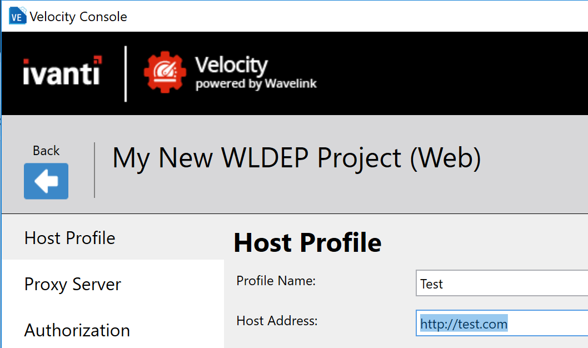Image resolution: width=588 pixels, height=348 pixels.
Task: Click the blue Back arrow icon
Action: (x=46, y=181)
